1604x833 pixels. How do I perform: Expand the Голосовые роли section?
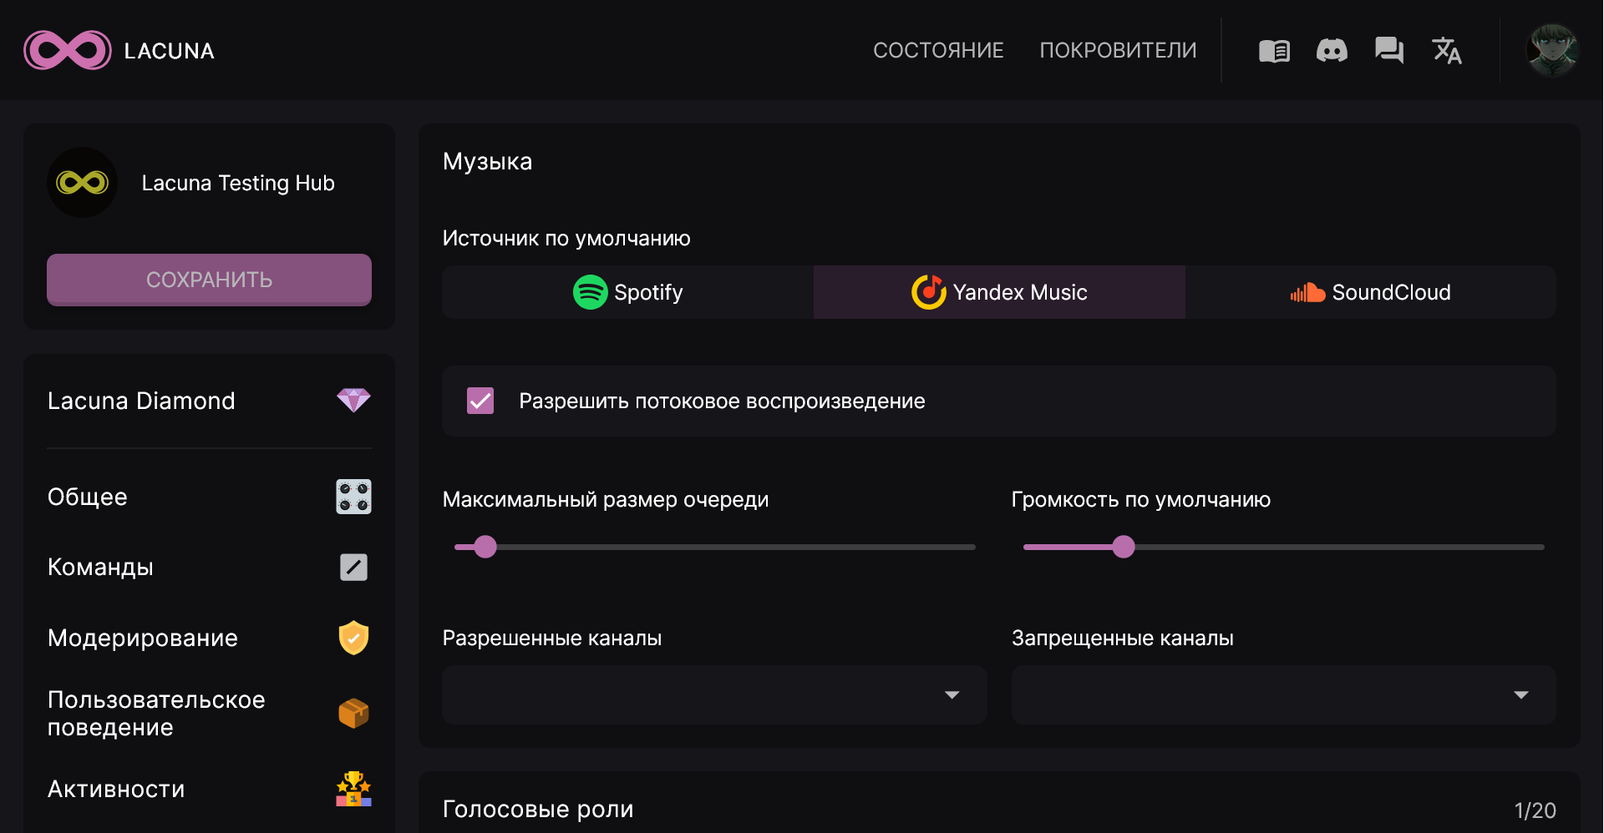[x=539, y=808]
